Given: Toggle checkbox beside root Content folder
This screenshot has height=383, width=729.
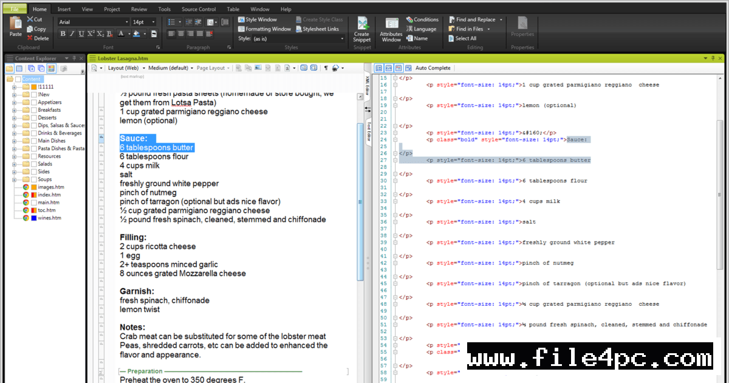Looking at the screenshot, I should coord(18,80).
